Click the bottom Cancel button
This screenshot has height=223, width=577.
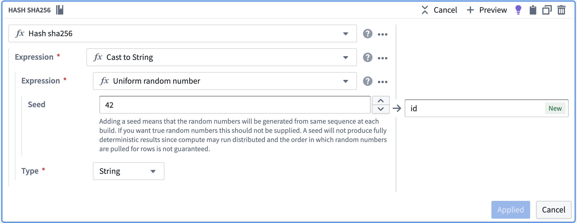click(553, 210)
